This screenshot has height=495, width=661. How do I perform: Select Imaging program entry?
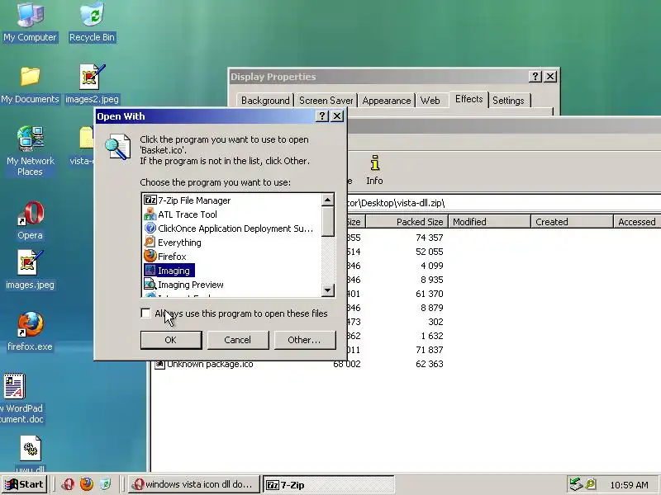pos(169,271)
